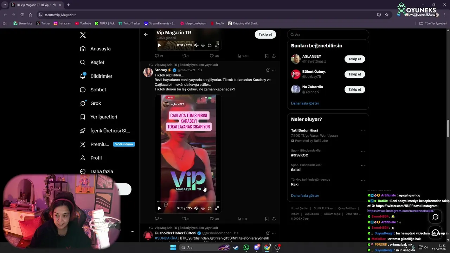The image size is (450, 253).
Task: Follow Vip Magazin TR with Takip et
Action: click(x=265, y=34)
